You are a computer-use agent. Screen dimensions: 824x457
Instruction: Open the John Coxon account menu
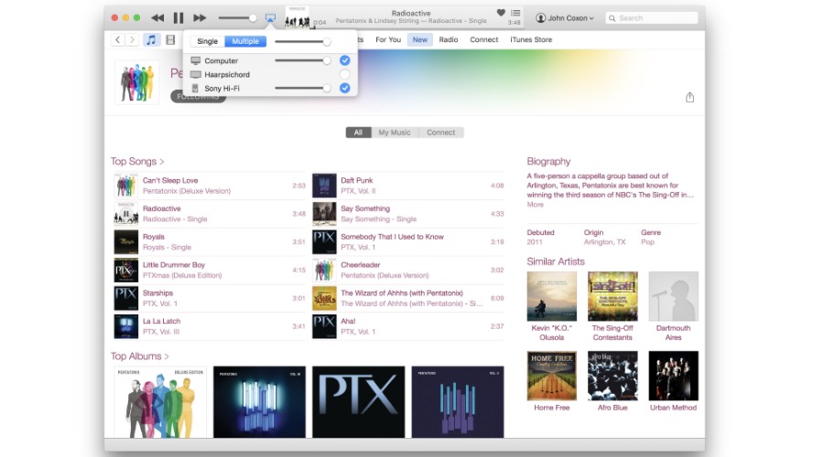(x=564, y=18)
